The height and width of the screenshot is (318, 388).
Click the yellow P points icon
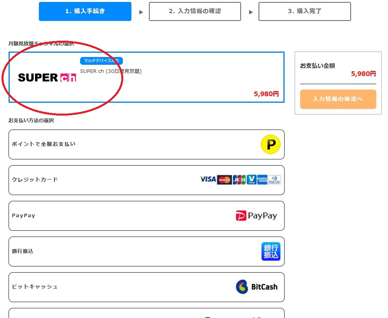click(270, 145)
